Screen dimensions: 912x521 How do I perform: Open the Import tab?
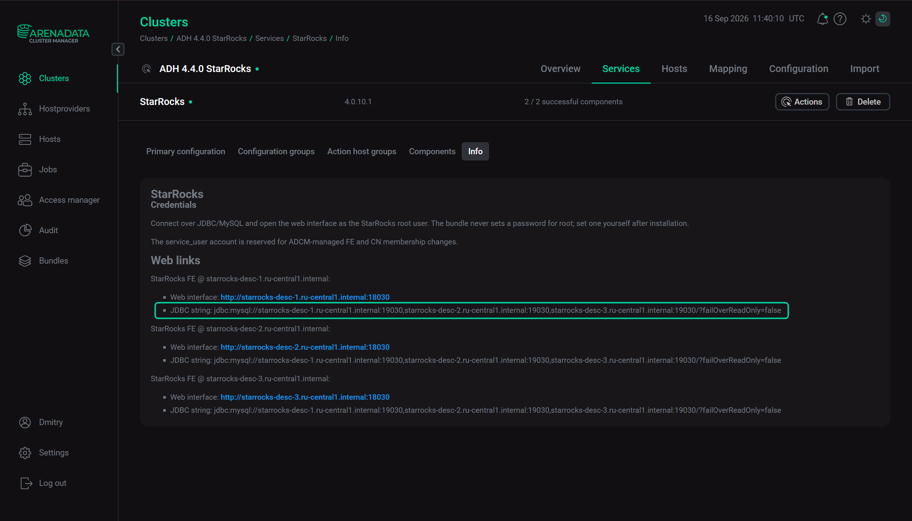tap(865, 69)
